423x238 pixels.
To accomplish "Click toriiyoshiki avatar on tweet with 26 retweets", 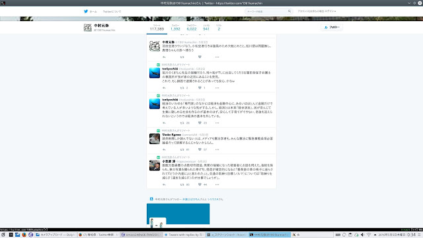I will (155, 104).
